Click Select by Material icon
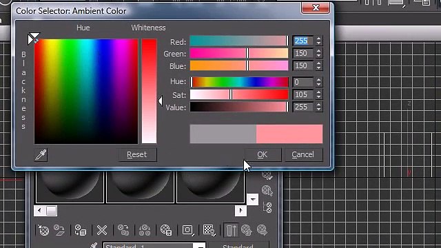Screen dimensions: 441x248 point(267,191)
